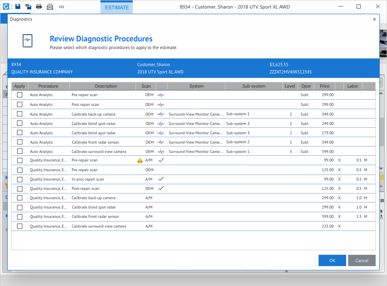Viewport: 387px width, 286px height.
Task: Click the Cancel button
Action: point(362,260)
